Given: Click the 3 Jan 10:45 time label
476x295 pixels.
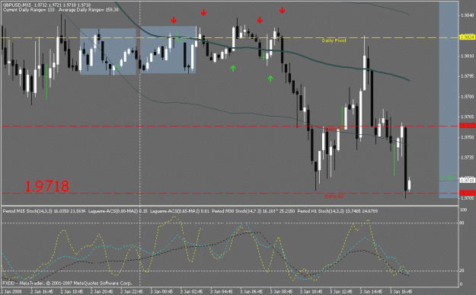Looking at the screenshot, I should (311, 292).
